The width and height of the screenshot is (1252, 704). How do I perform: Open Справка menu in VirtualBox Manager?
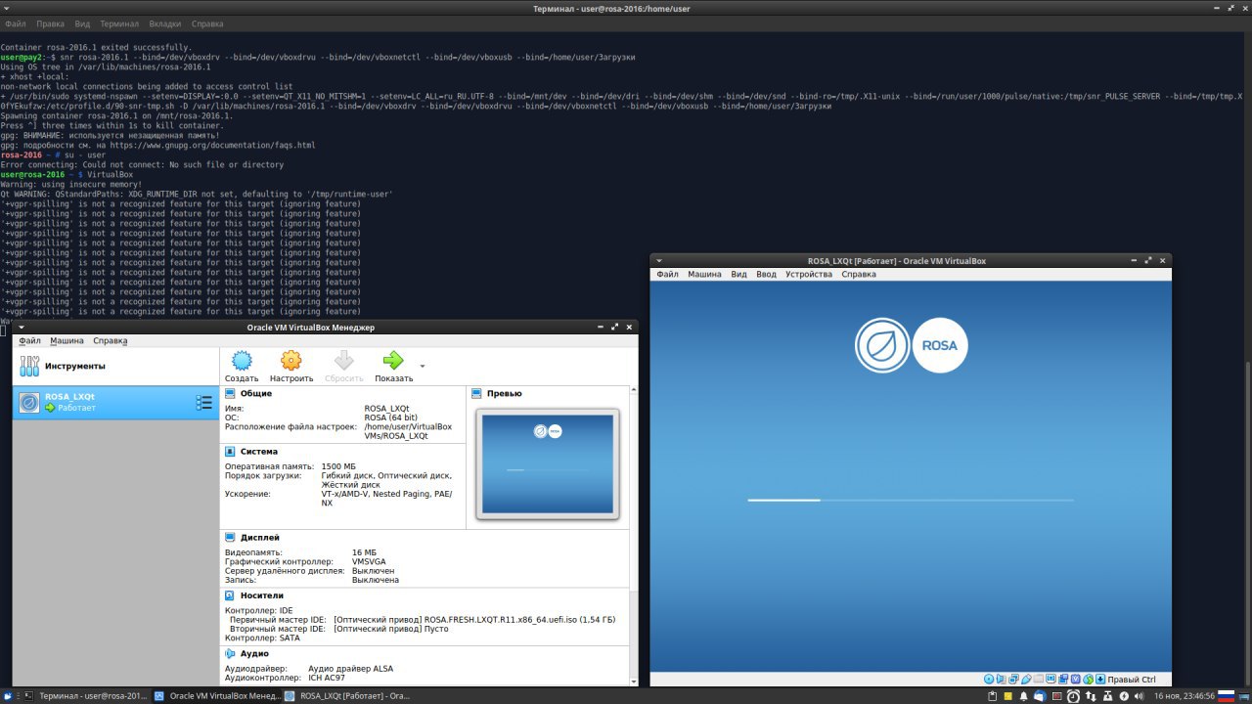tap(111, 341)
